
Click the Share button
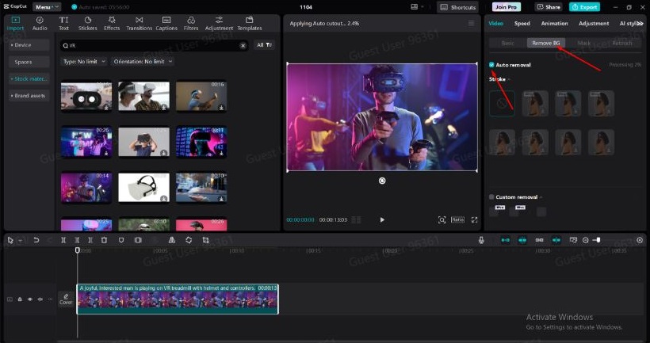(548, 7)
